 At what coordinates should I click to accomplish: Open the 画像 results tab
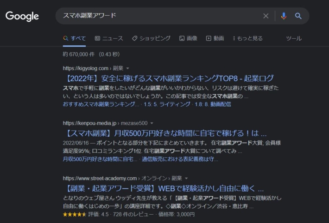(188, 38)
